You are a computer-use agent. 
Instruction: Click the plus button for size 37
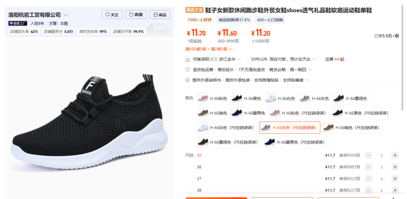[x=395, y=179]
